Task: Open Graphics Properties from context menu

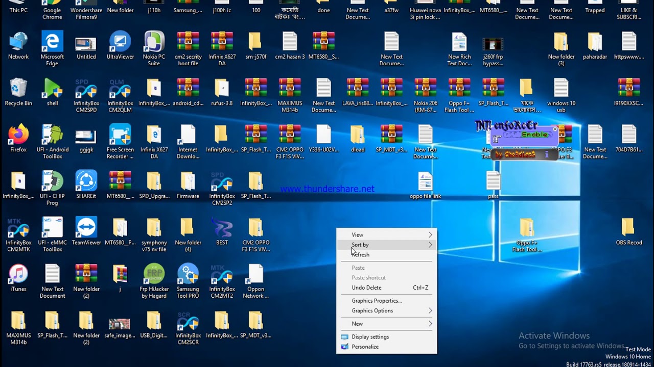Action: (x=386, y=301)
